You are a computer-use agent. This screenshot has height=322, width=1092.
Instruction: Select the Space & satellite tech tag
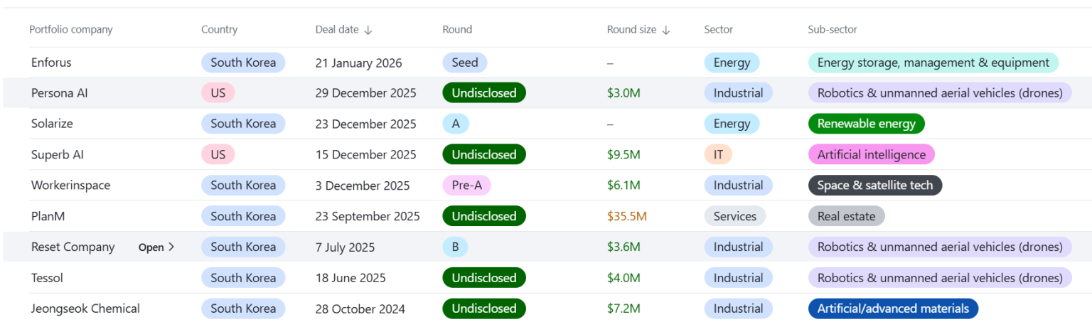pyautogui.click(x=874, y=186)
